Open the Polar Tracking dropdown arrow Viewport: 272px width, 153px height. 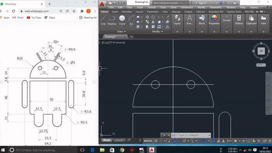[188, 141]
